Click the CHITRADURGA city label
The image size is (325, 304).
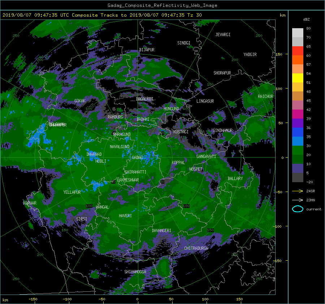(x=196, y=248)
